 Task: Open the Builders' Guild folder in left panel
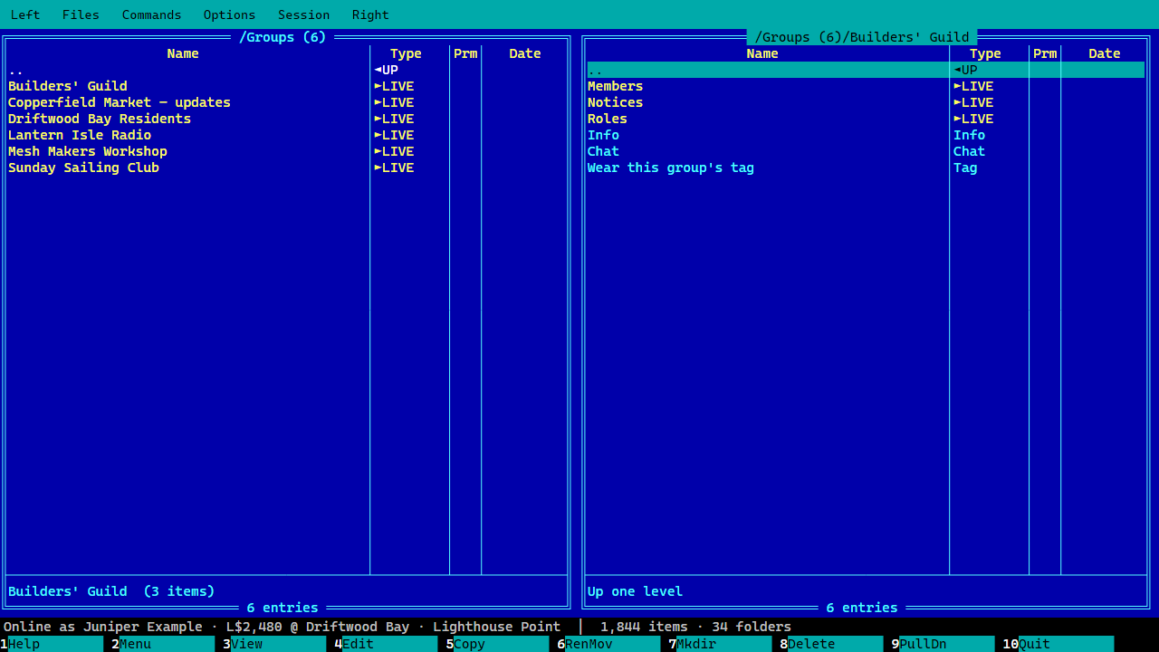click(x=286, y=86)
